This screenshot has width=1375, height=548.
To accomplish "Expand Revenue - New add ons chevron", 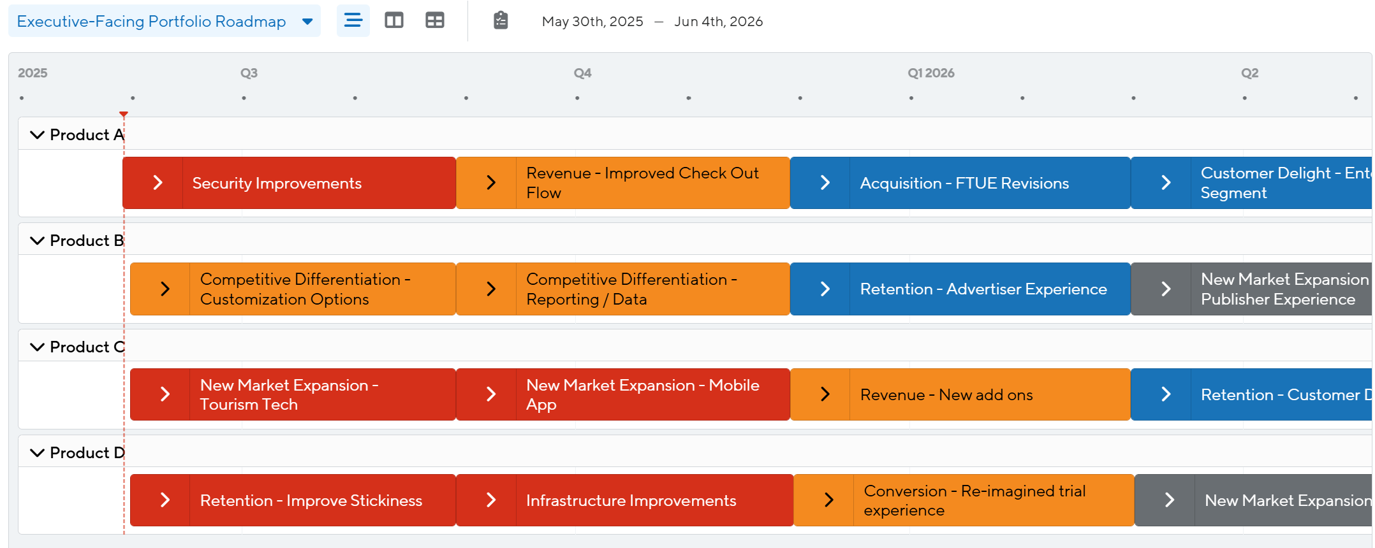I will 825,394.
